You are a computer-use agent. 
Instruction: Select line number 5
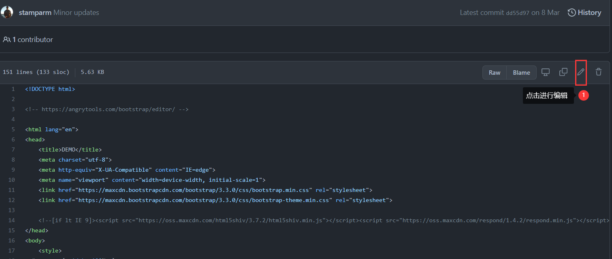(x=13, y=129)
